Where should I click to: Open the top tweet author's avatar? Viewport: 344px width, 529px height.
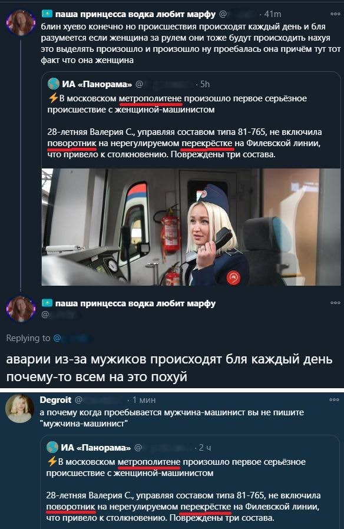(21, 22)
